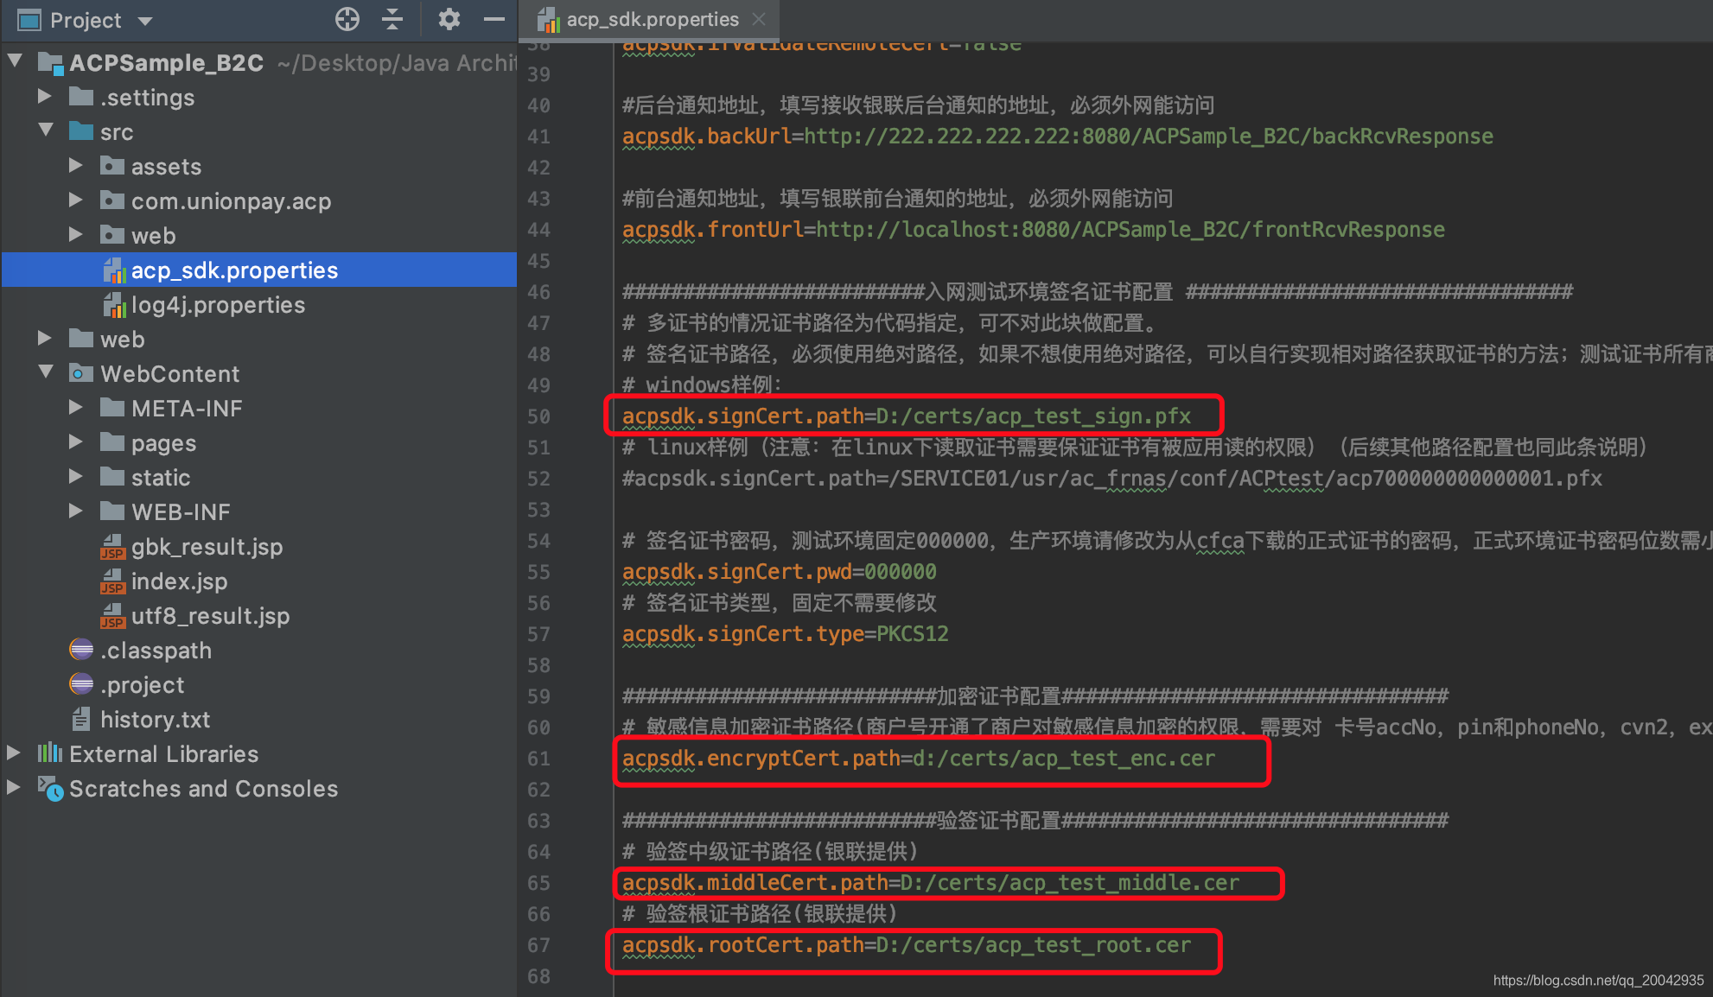
Task: Expand the .settings folder
Action: [x=45, y=97]
